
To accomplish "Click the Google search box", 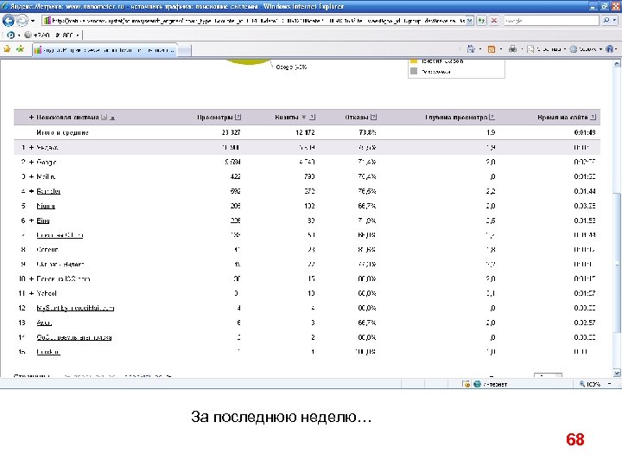I will (551, 21).
